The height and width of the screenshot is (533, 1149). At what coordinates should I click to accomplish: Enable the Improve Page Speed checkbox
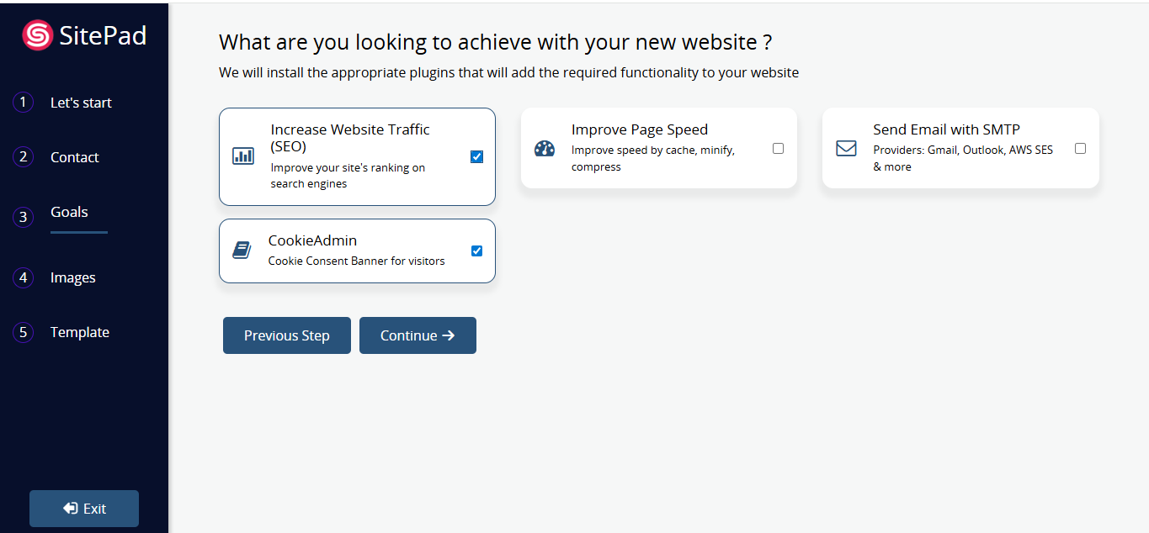(x=778, y=149)
